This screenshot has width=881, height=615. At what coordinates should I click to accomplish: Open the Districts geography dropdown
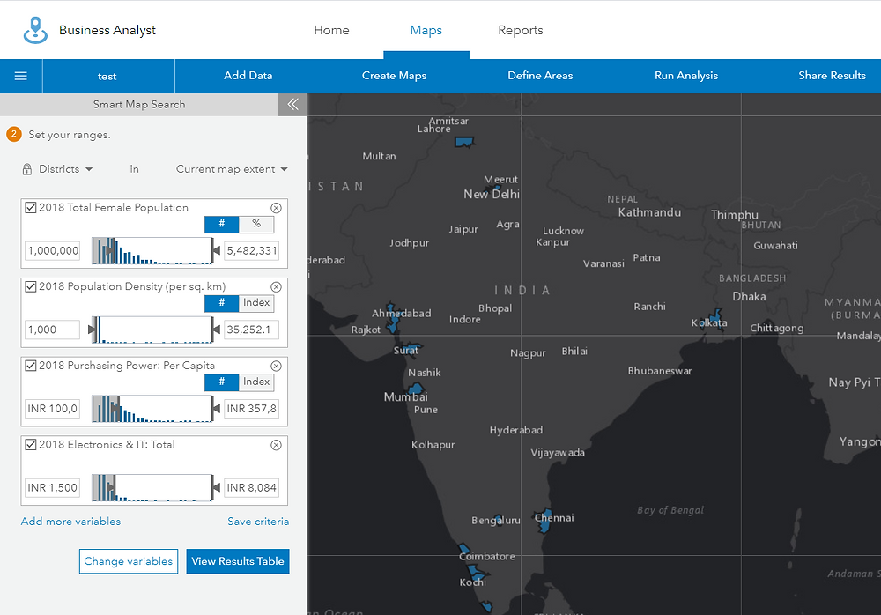[65, 169]
